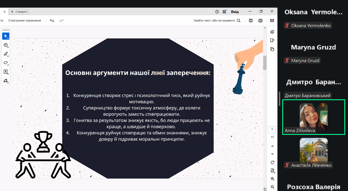Pick the highlighter pen tool
The width and height of the screenshot is (348, 191).
[x=6, y=54]
